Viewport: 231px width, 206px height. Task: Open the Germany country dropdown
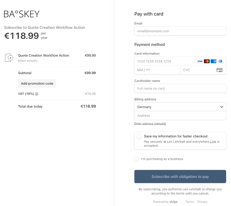coord(180,107)
